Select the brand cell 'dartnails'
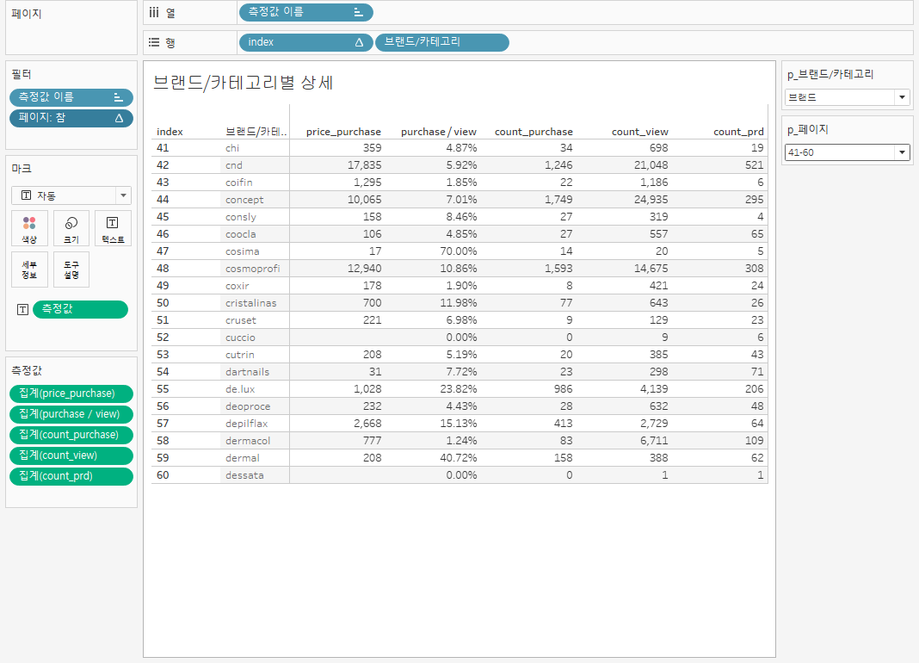The image size is (919, 663). 247,372
